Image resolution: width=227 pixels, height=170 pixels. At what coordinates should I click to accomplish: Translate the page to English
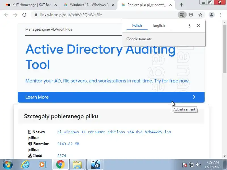coord(159,25)
